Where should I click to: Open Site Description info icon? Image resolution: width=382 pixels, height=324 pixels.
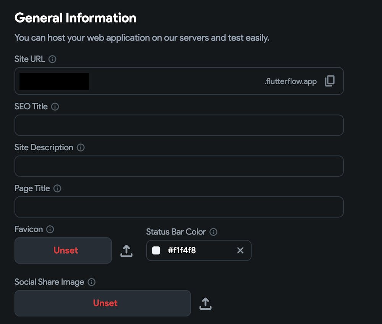click(81, 148)
